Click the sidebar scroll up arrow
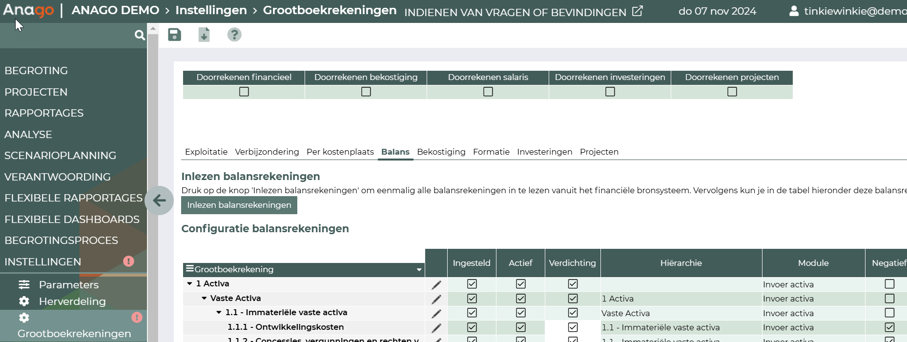This screenshot has height=342, width=907. [x=153, y=28]
